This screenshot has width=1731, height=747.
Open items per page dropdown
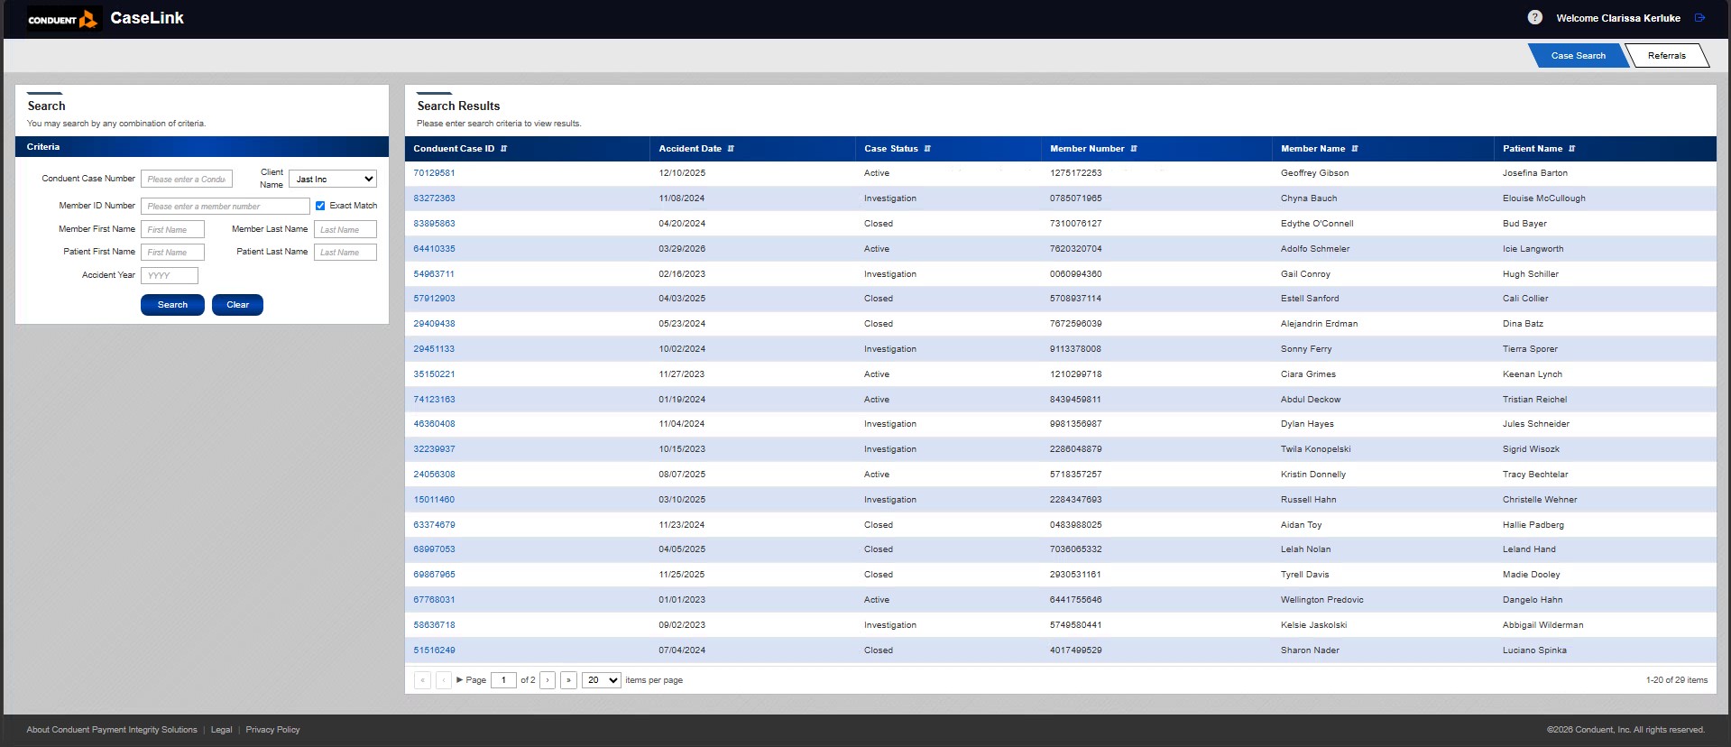tap(602, 680)
